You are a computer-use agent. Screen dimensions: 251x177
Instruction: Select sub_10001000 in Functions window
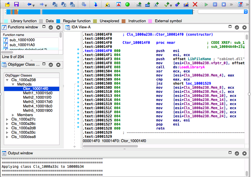pyautogui.click(x=22, y=39)
